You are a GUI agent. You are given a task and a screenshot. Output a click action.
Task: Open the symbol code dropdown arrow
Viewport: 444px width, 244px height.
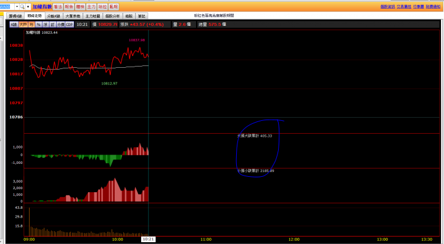click(x=17, y=7)
